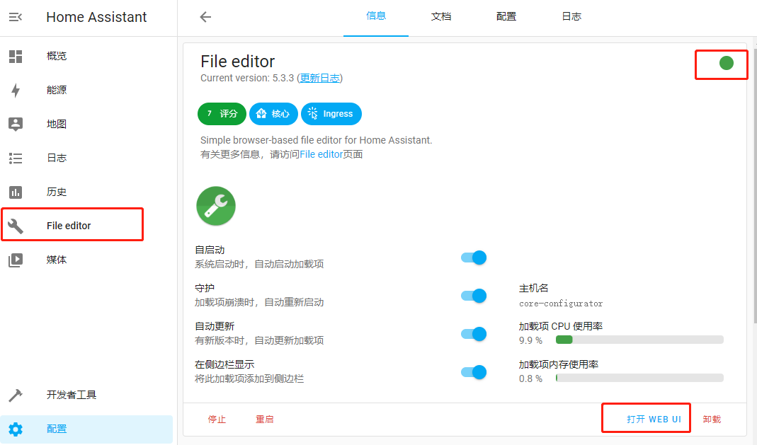Screen dimensions: 757x445
Task: Click the media play icon
Action: pyautogui.click(x=16, y=260)
